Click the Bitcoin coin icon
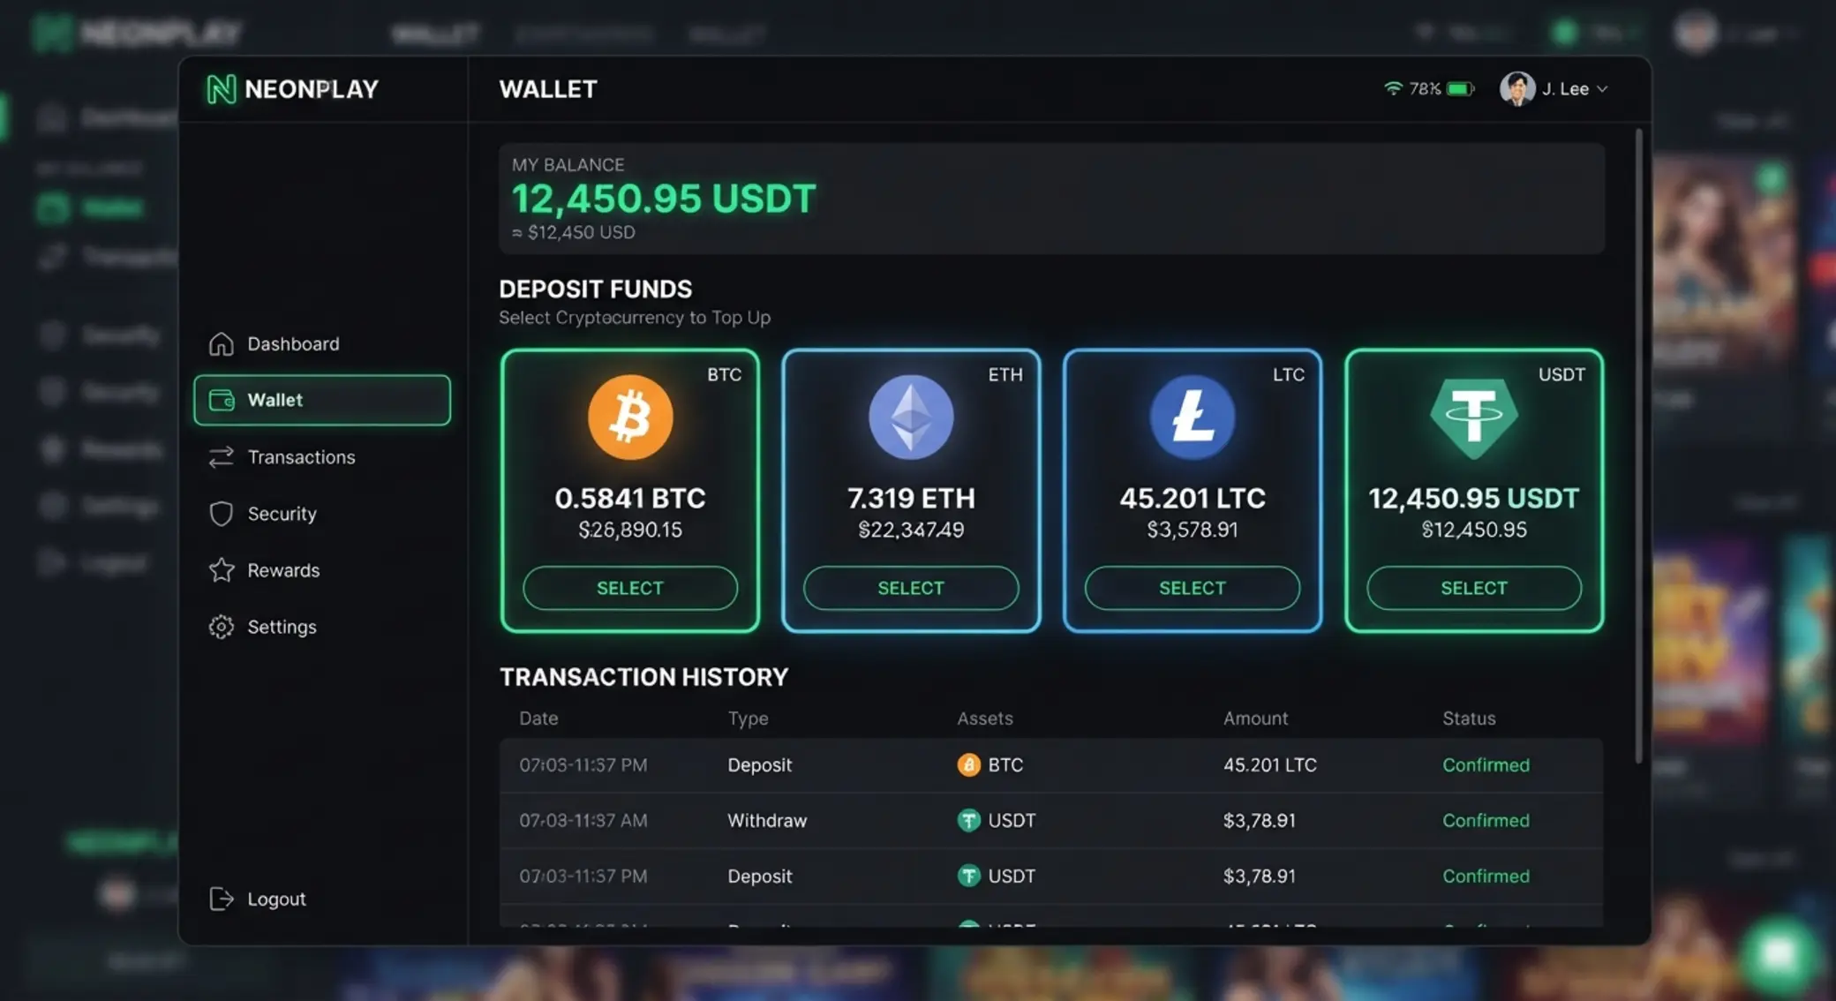Image resolution: width=1836 pixels, height=1001 pixels. (630, 418)
